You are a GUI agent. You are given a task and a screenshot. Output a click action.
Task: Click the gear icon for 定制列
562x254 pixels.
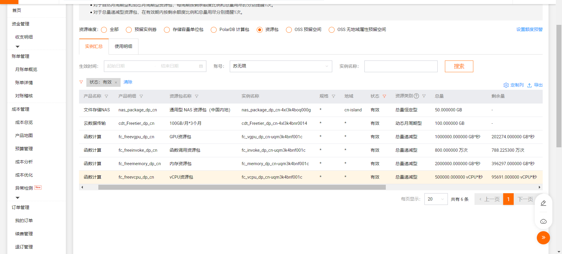pyautogui.click(x=506, y=85)
